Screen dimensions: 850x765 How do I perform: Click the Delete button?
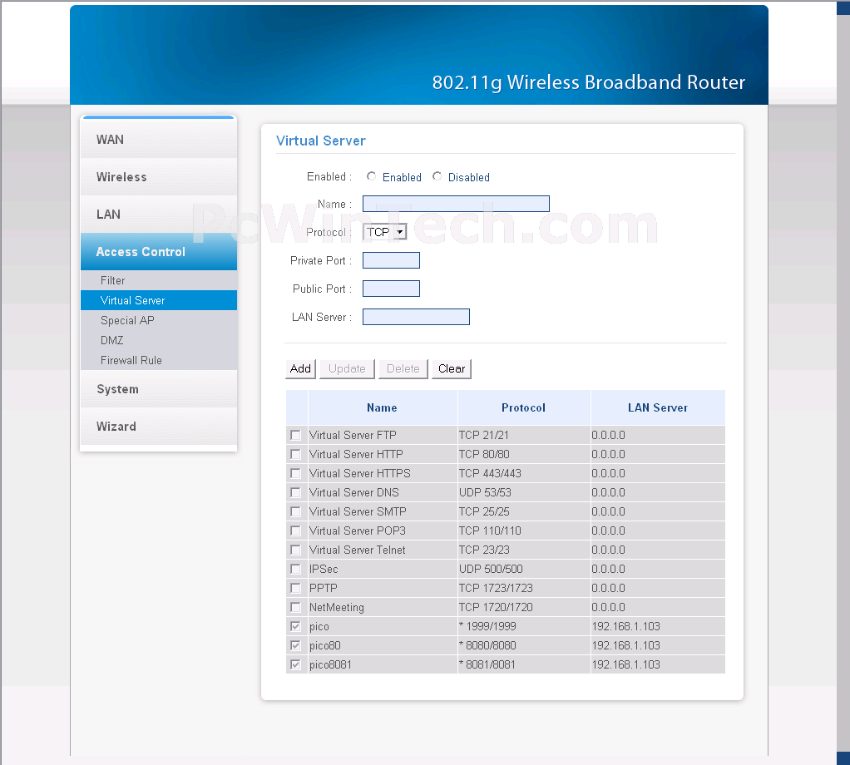pyautogui.click(x=403, y=369)
